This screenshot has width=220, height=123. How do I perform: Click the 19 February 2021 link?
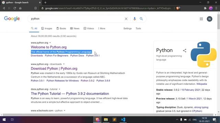191,90
